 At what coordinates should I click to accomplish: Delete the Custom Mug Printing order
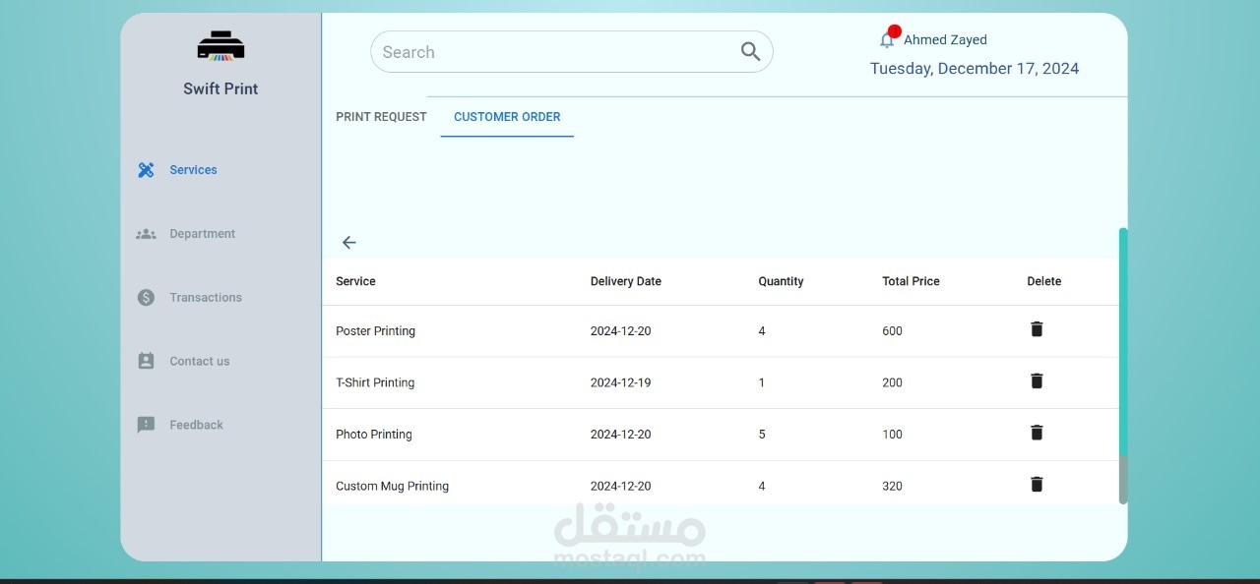(1037, 484)
